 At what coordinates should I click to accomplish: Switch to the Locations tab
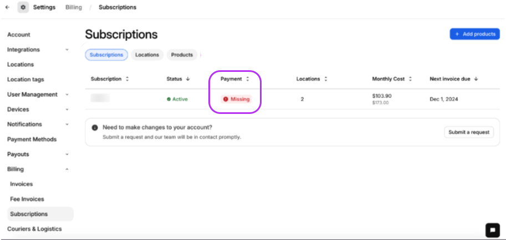(147, 55)
